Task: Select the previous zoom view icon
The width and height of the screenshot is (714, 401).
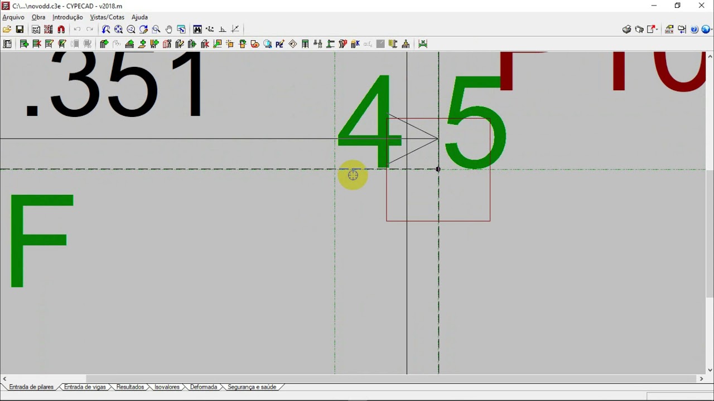Action: tap(106, 30)
